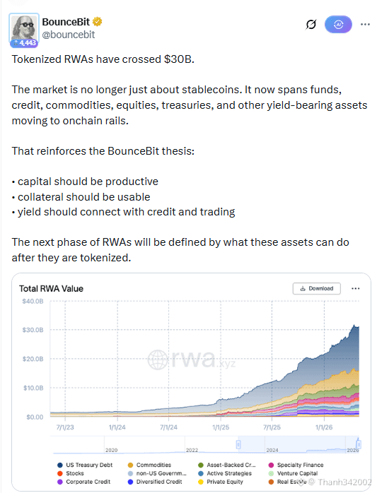Click the Active Strategies legend entry

tap(225, 473)
